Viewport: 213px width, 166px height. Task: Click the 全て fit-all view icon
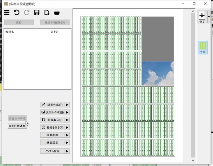pos(202,17)
